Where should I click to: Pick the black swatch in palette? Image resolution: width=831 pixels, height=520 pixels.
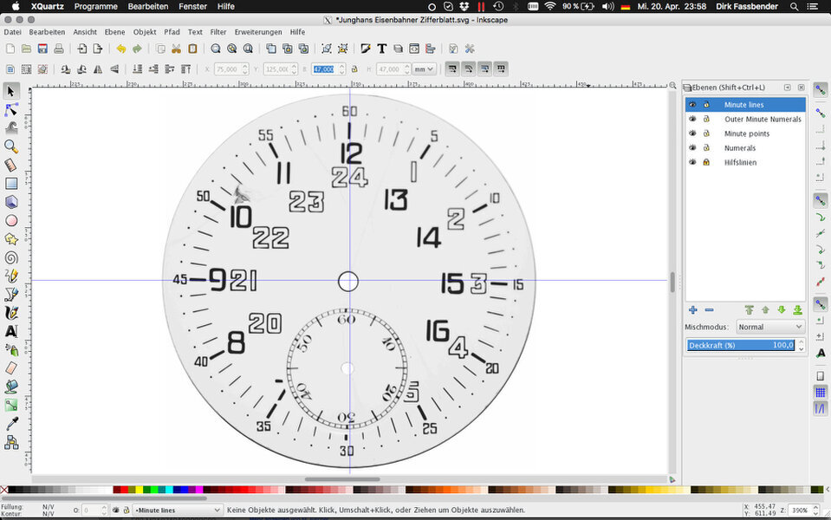pyautogui.click(x=11, y=490)
